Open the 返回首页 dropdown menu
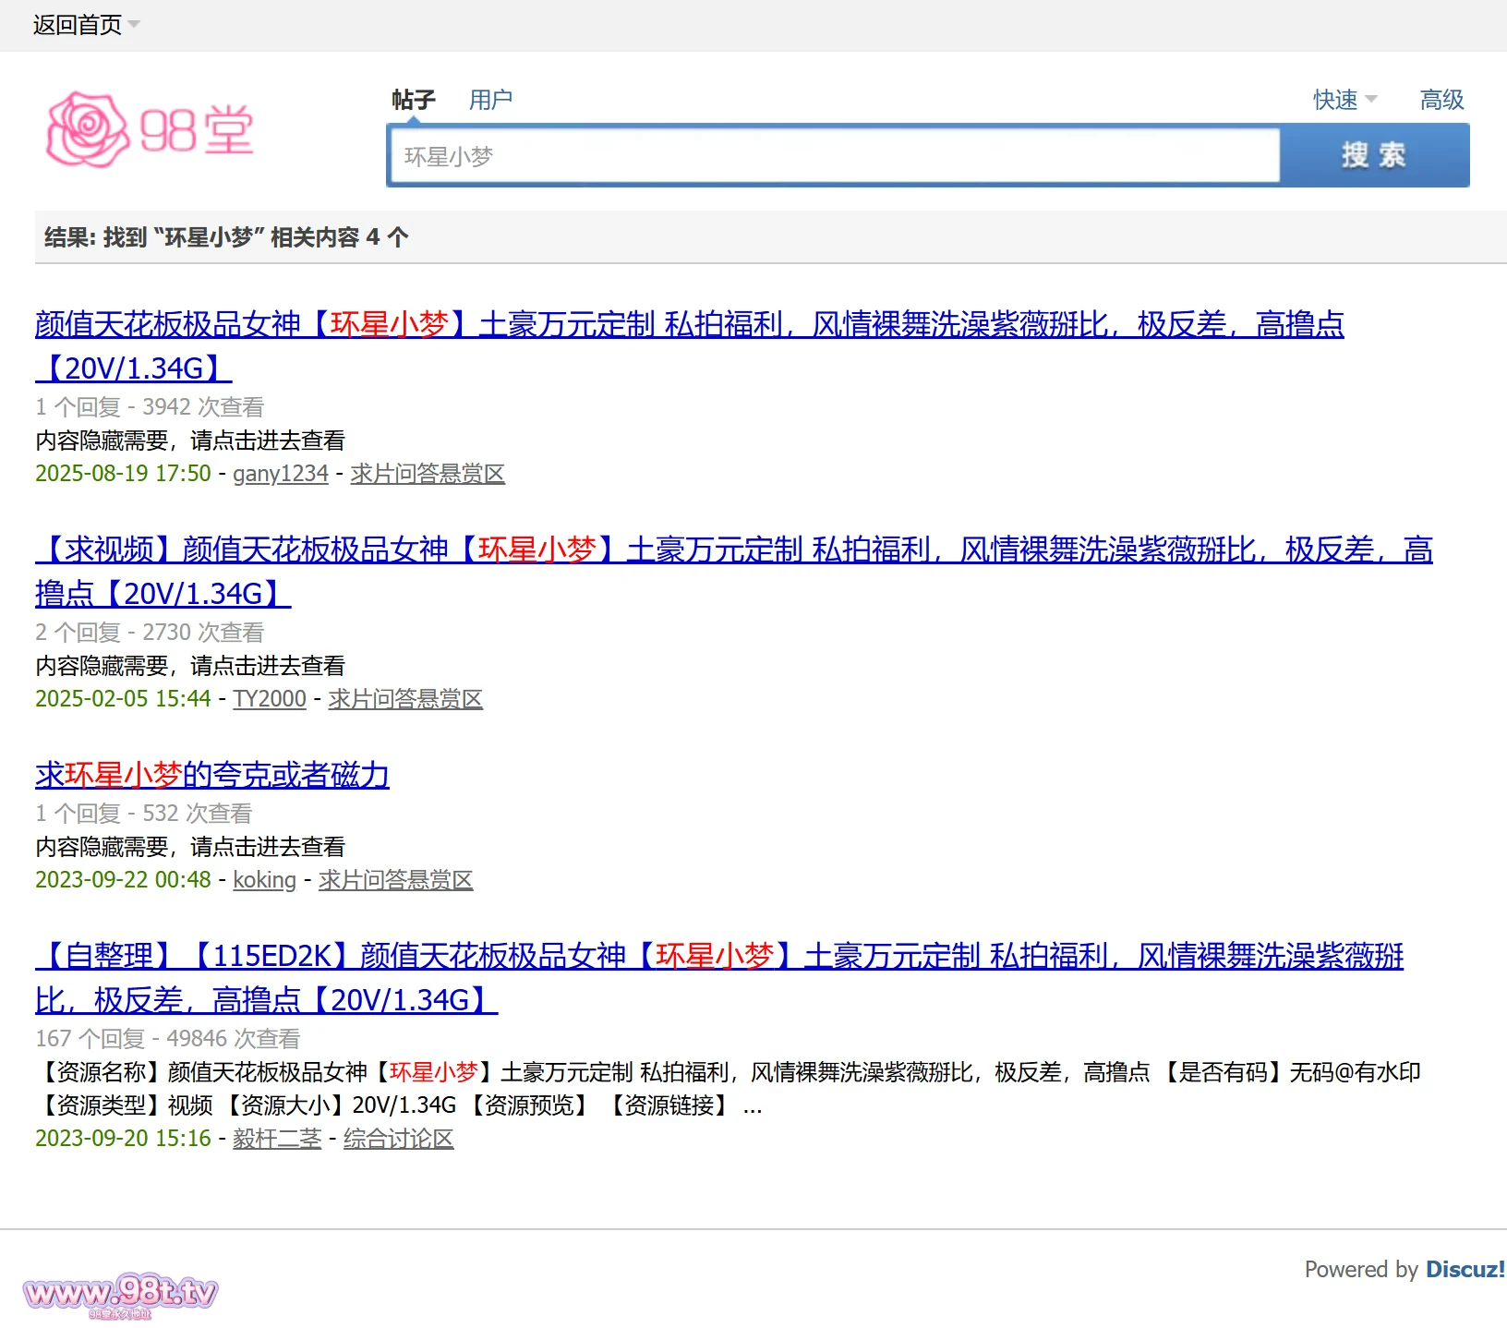This screenshot has width=1507, height=1328. tap(85, 25)
